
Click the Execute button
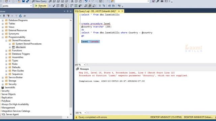point(41,6)
